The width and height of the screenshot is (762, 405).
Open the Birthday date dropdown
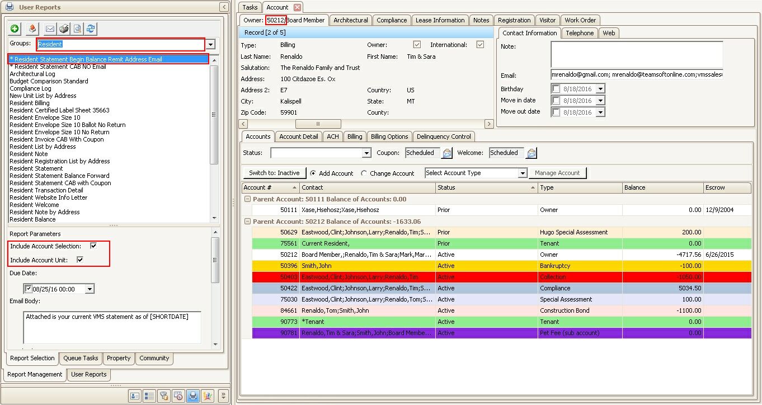[x=600, y=89]
